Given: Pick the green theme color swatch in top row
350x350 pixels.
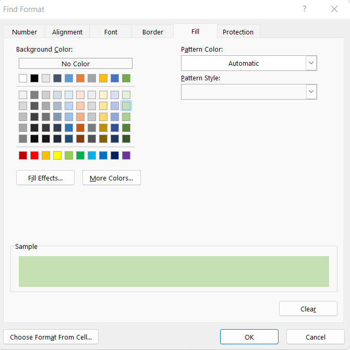Looking at the screenshot, I should click(126, 78).
